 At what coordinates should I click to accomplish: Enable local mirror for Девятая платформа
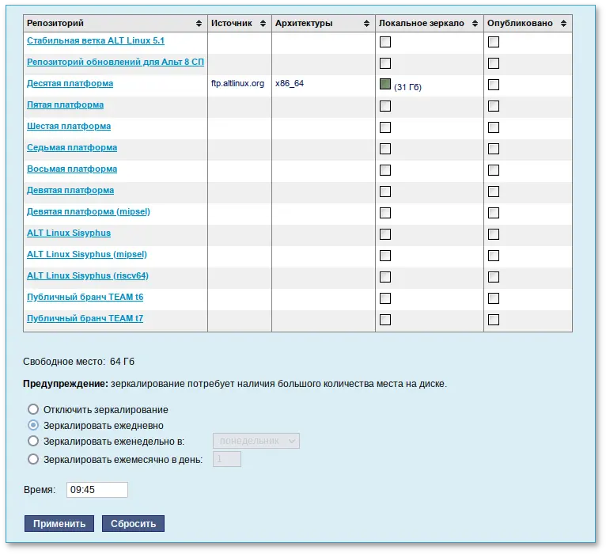(385, 192)
